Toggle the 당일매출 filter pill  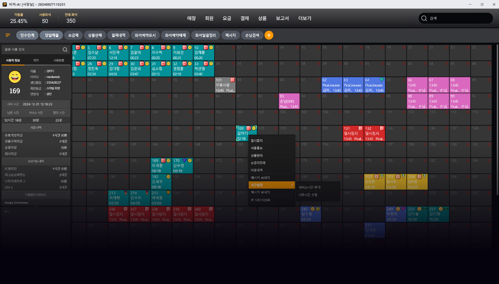point(51,35)
